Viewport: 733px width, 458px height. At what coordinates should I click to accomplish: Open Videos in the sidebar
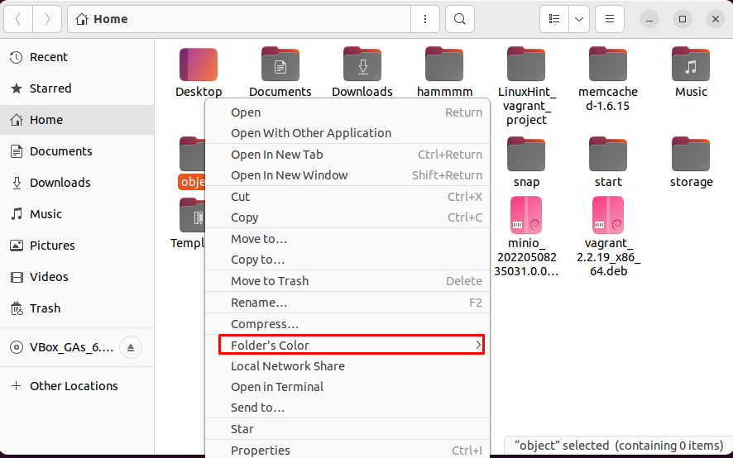click(x=77, y=277)
